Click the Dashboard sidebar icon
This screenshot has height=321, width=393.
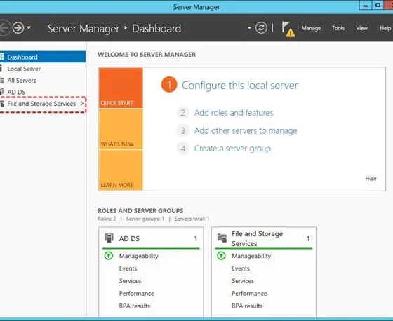coord(2,57)
